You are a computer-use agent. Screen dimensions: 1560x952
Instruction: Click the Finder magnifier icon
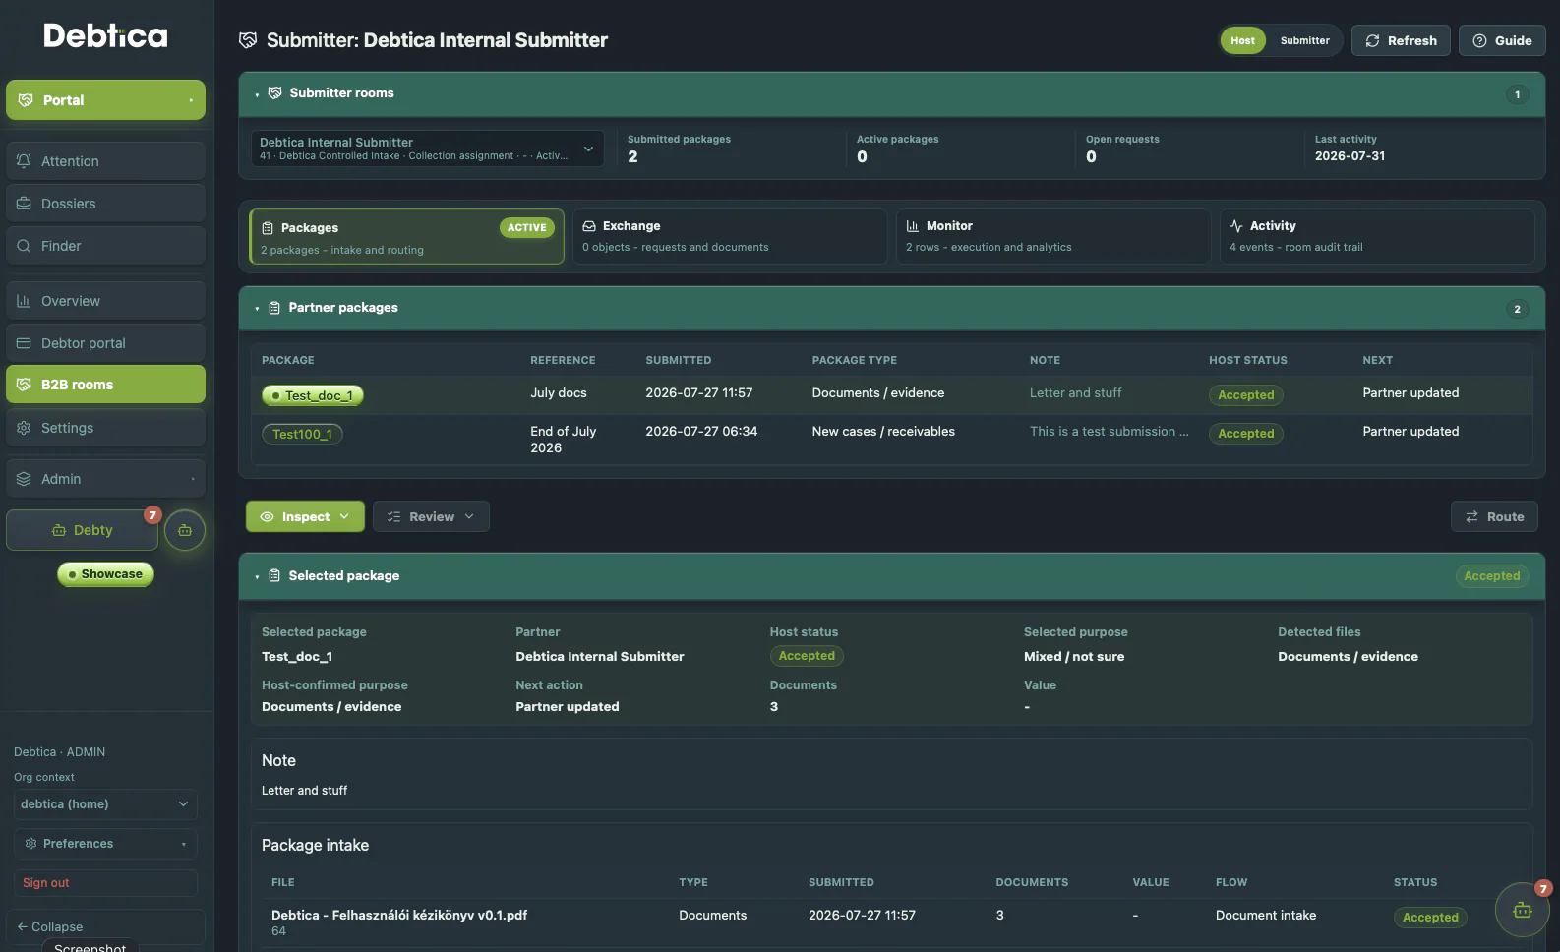pyautogui.click(x=24, y=246)
